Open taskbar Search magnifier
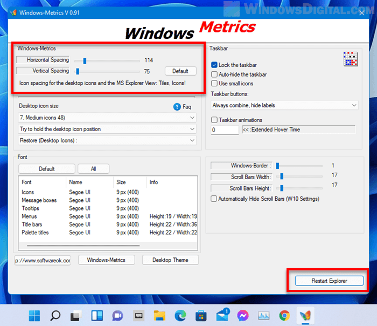 (55, 315)
